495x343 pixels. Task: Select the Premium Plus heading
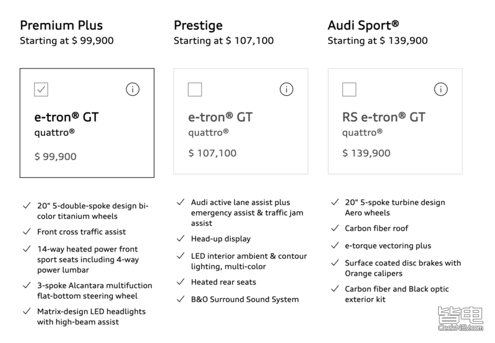pyautogui.click(x=61, y=25)
